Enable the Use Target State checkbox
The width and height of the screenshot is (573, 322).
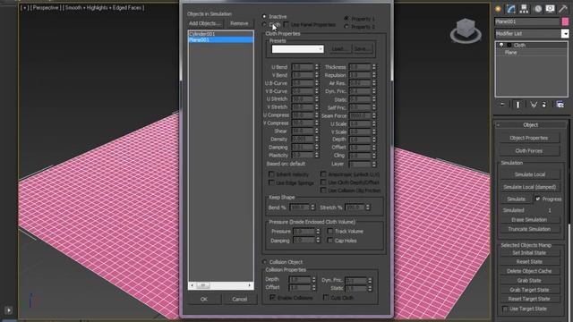[x=505, y=309]
